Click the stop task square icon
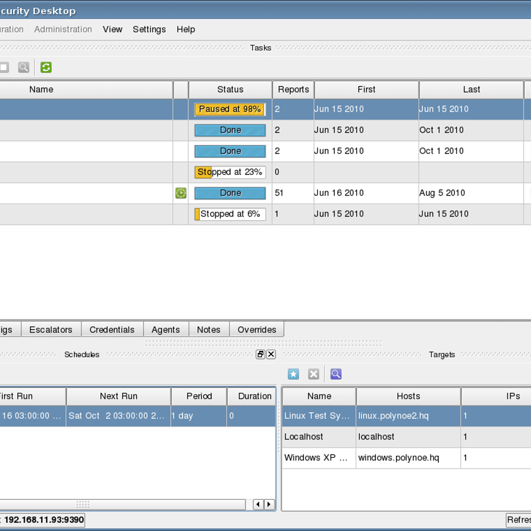Screen dimensions: 531x531 (4, 67)
